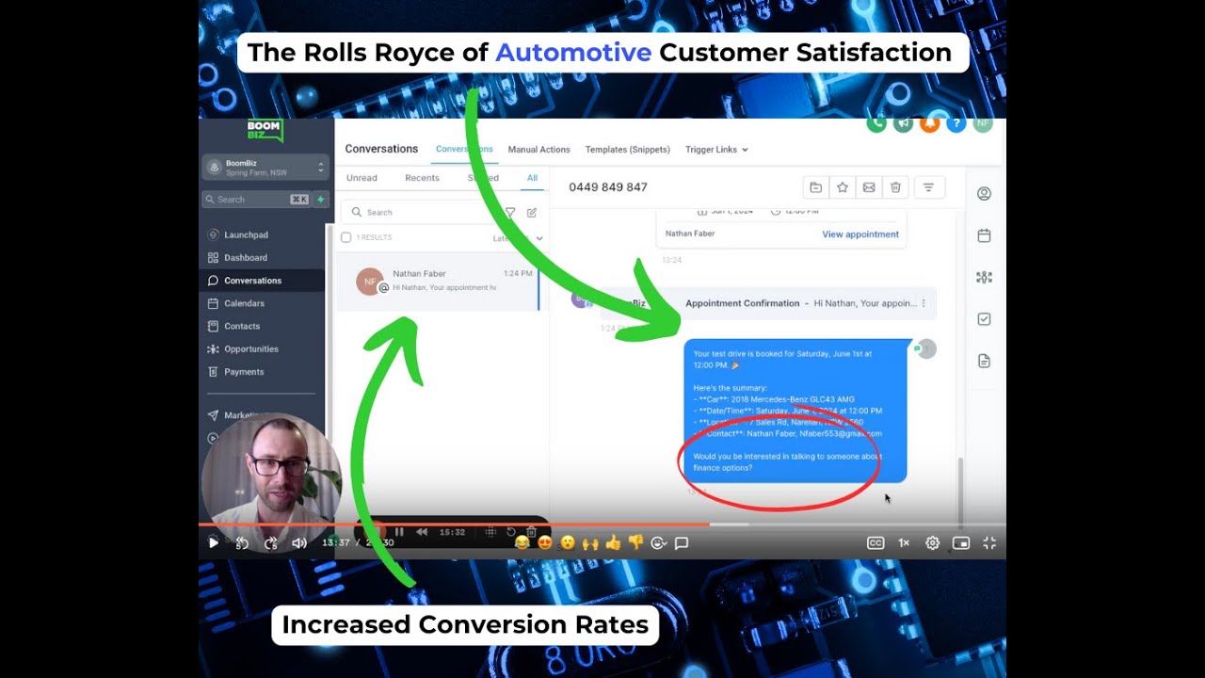Click the conversation thread vertical scrollbar
Screen dimensions: 1205x678
coord(960,492)
